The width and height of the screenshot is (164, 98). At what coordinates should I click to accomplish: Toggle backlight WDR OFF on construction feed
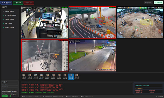pyautogui.click(x=133, y=8)
